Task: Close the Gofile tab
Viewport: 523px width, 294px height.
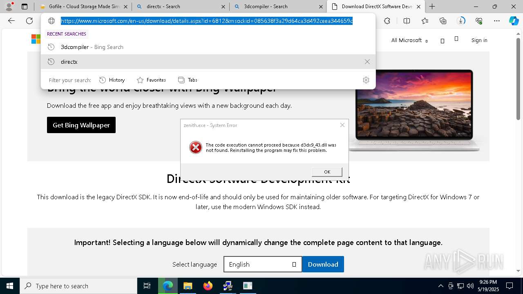Action: coord(126,7)
